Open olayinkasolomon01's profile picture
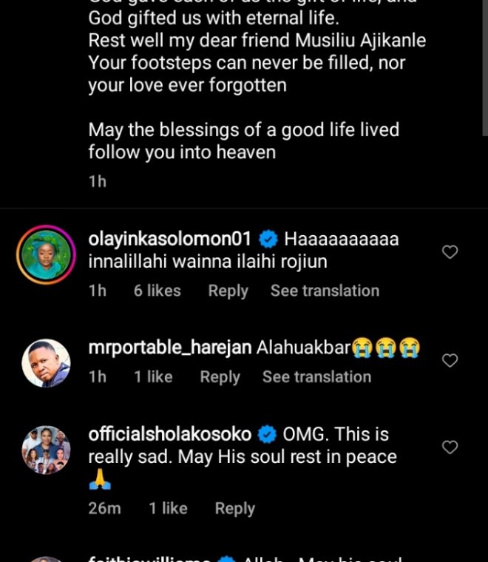 point(46,255)
